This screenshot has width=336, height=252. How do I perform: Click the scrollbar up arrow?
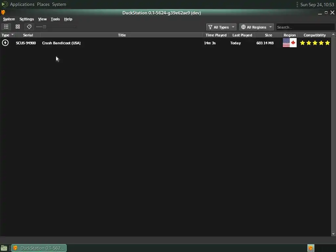point(333,34)
